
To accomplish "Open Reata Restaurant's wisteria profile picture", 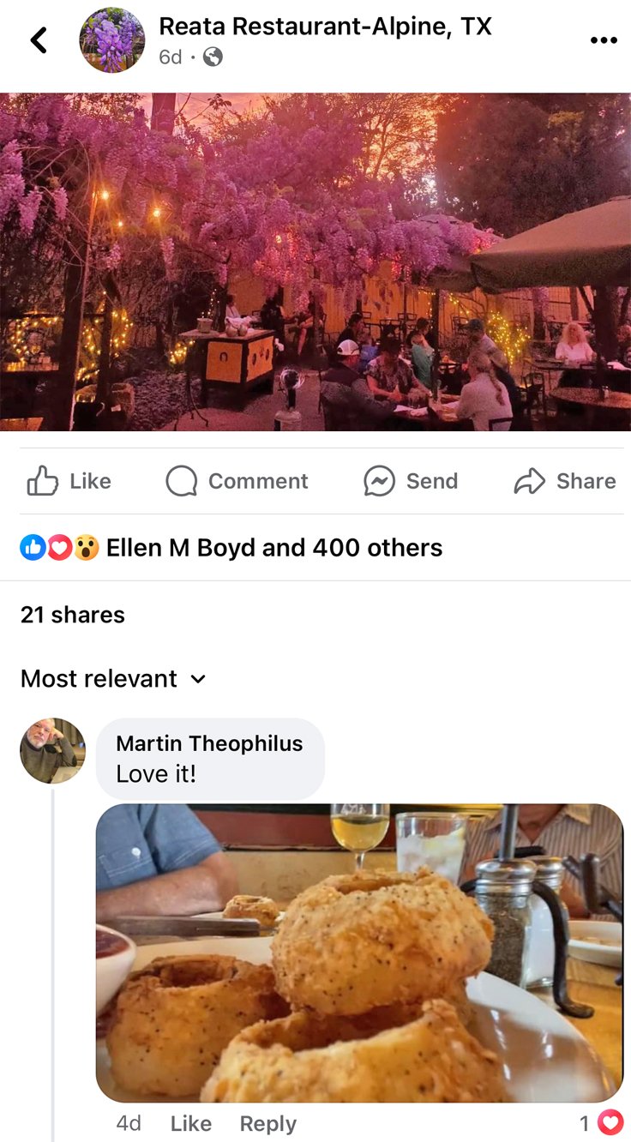I will tap(112, 40).
